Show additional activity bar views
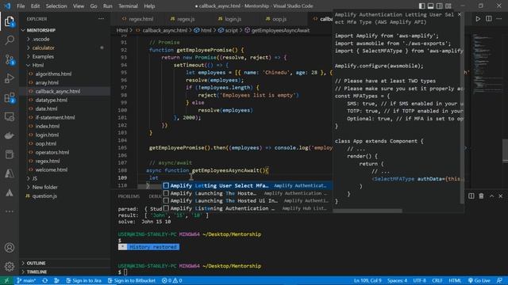Image resolution: width=508 pixels, height=285 pixels. pos(10,211)
